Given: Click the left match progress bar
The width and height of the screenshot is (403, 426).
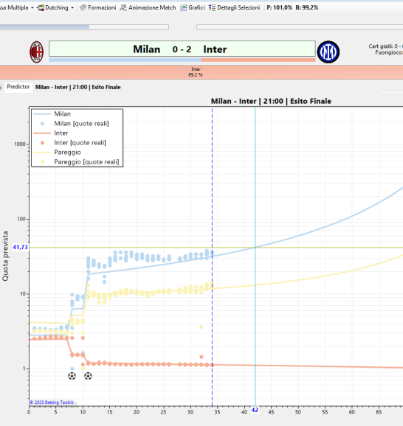Looking at the screenshot, I should [84, 27].
